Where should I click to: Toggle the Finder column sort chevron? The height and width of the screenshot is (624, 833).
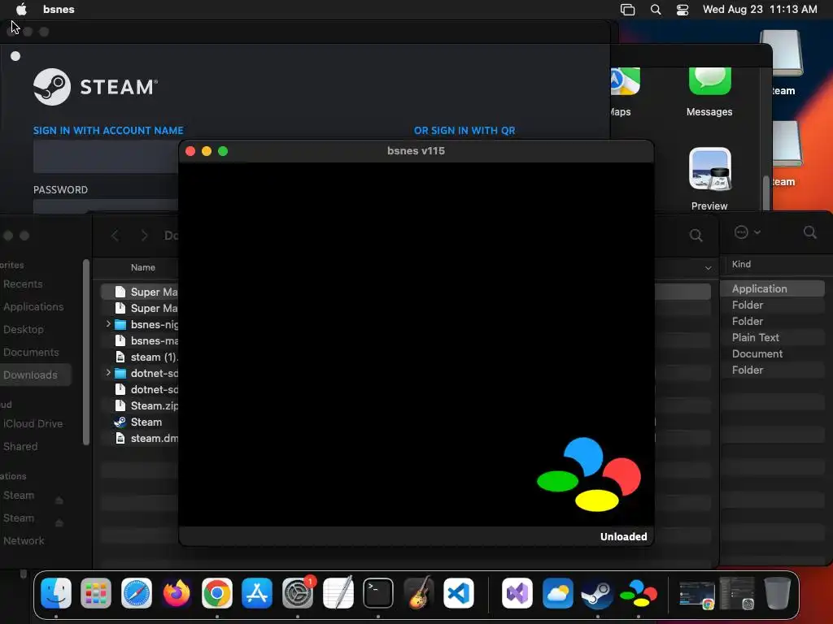[x=708, y=268]
